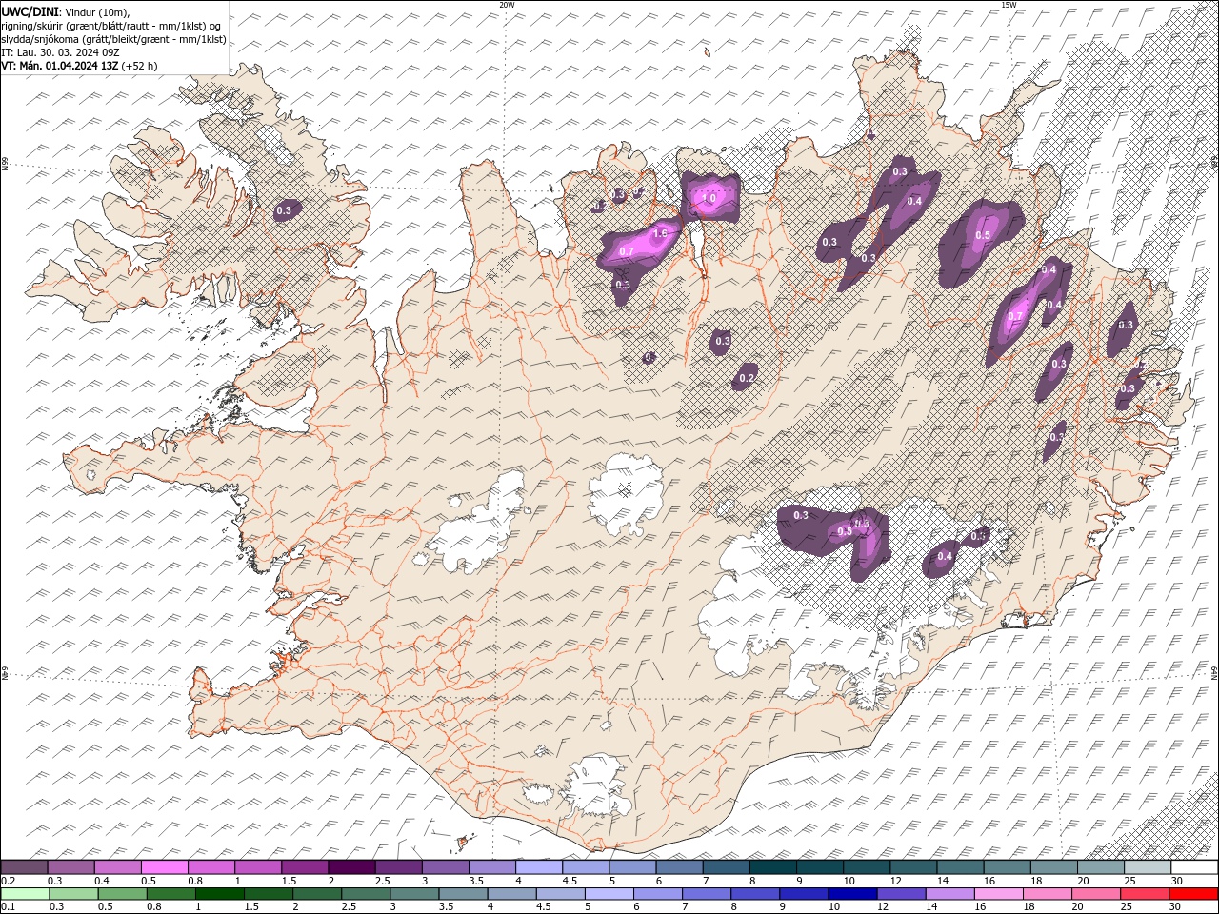Click the 'Vindur (10m)' label
This screenshot has width=1219, height=914.
[x=95, y=11]
